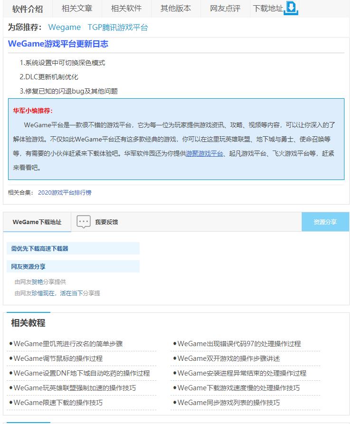This screenshot has width=353, height=424.
Task: Open the tutorial WeGame双开游戏的操作步骤讲述
Action: (229, 358)
